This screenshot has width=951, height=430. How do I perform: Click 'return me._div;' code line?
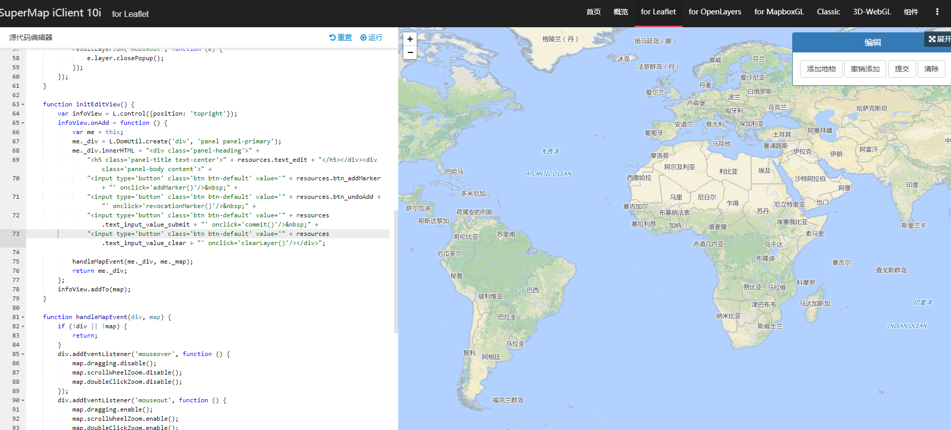99,271
